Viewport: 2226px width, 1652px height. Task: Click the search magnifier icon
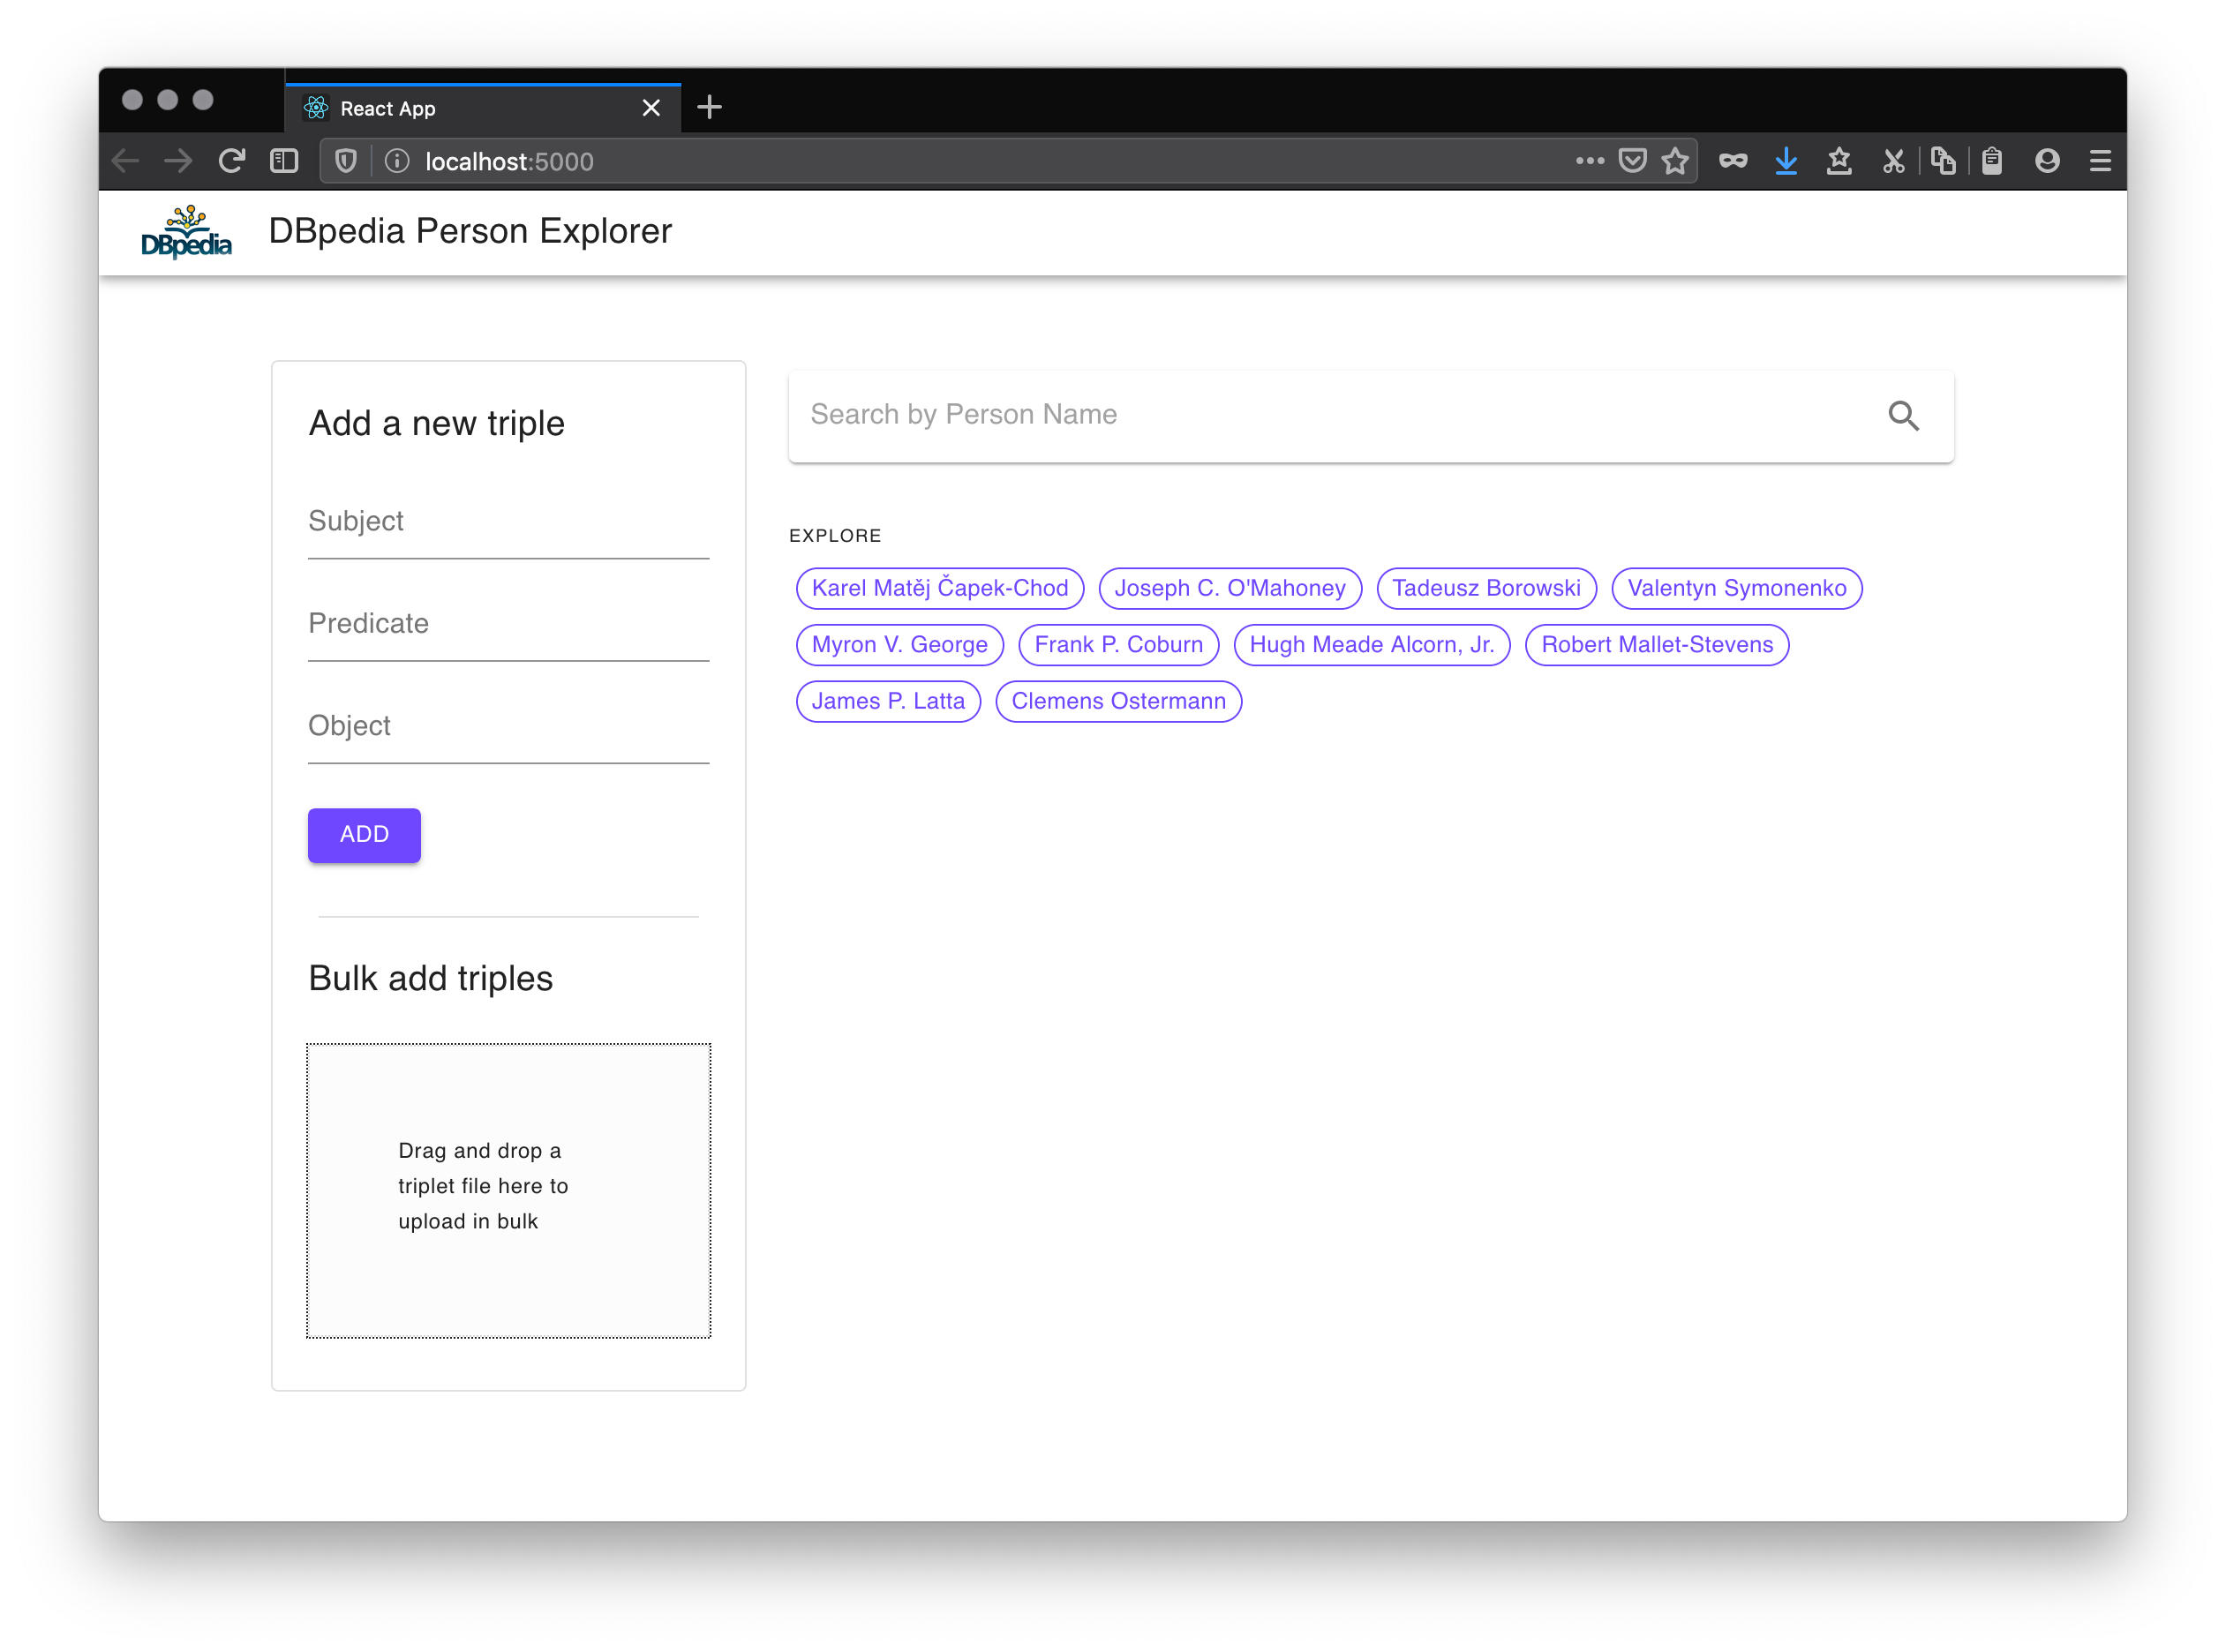(1903, 416)
